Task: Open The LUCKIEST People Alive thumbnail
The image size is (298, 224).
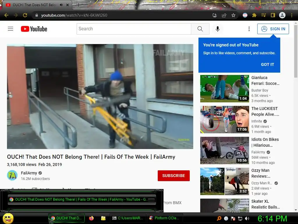Action: coord(225,120)
